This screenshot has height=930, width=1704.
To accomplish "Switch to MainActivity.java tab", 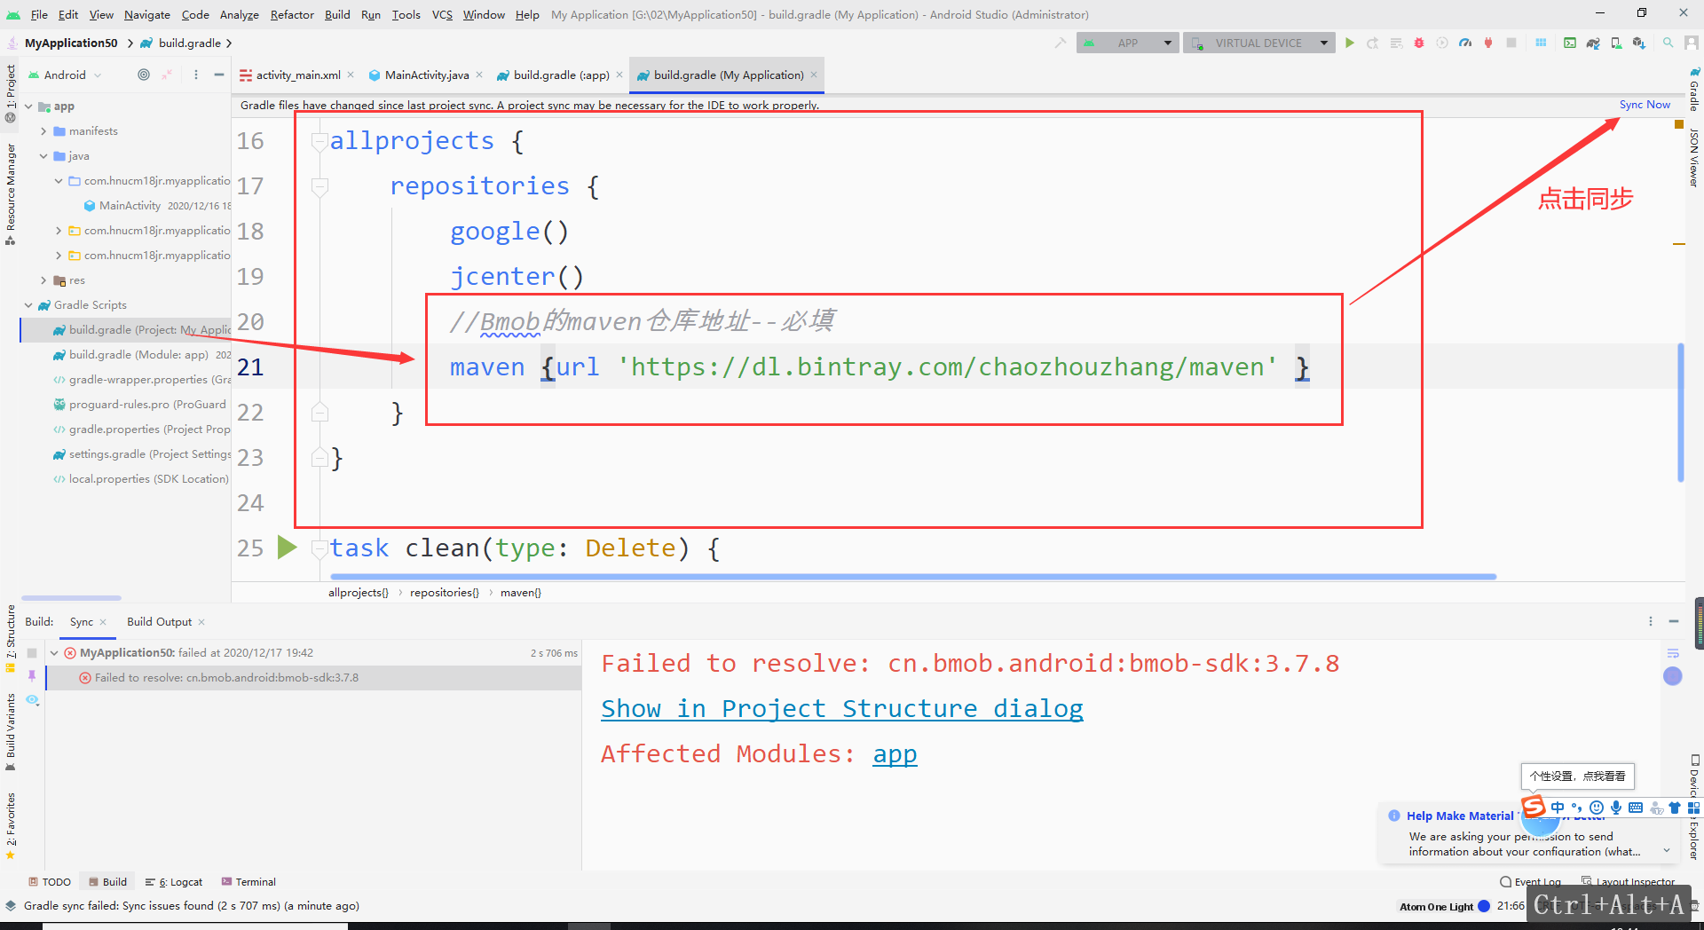I will click(x=426, y=75).
